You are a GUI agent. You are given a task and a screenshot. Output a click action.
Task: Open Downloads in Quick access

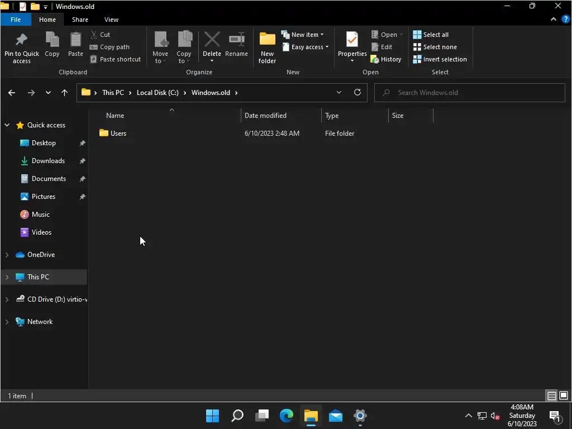(x=48, y=161)
